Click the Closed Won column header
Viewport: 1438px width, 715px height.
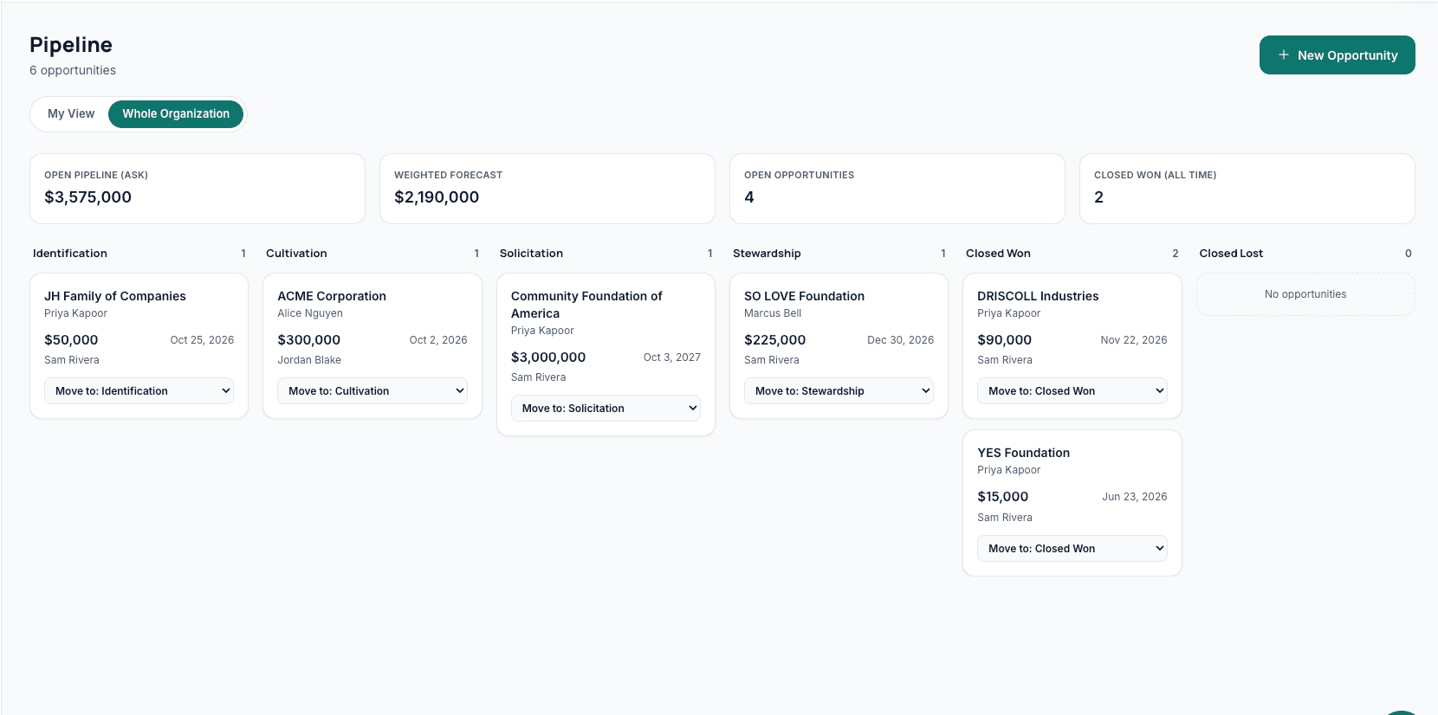[x=998, y=253]
